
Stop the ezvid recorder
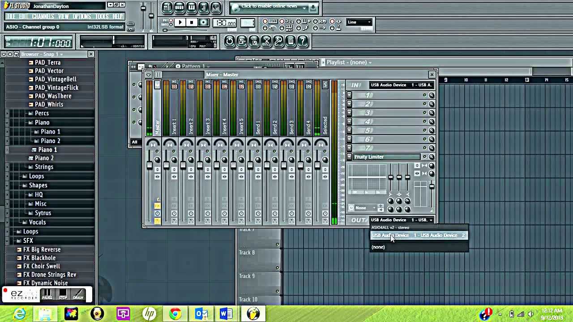click(x=63, y=295)
